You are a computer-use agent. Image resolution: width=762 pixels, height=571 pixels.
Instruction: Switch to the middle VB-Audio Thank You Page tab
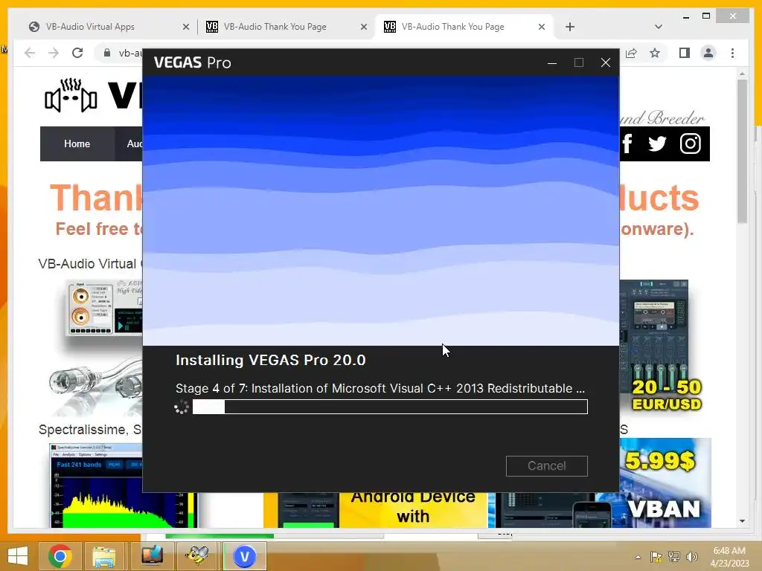[x=275, y=27]
